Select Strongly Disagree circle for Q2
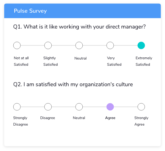 click(x=17, y=107)
